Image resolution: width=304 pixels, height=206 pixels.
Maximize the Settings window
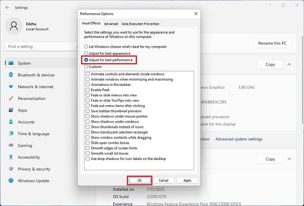click(283, 5)
